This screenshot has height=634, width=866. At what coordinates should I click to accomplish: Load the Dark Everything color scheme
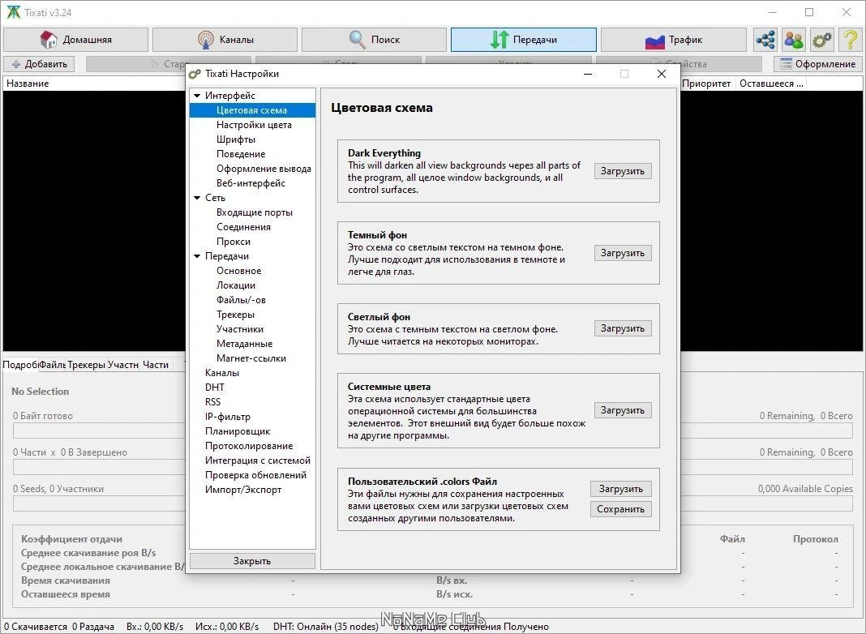(623, 171)
